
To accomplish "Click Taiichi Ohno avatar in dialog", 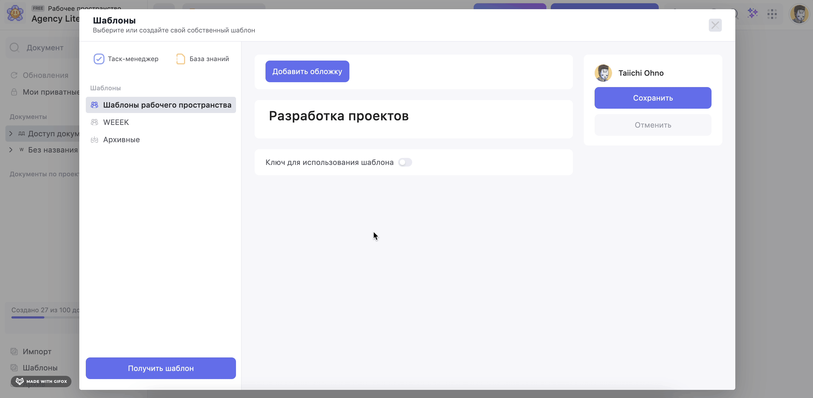I will (x=603, y=73).
